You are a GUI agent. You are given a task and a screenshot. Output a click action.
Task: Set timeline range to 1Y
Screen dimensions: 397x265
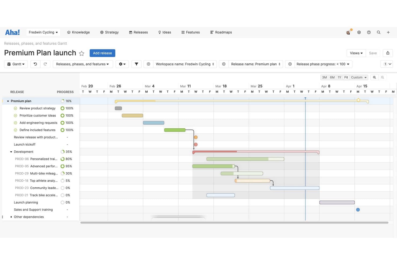339,77
